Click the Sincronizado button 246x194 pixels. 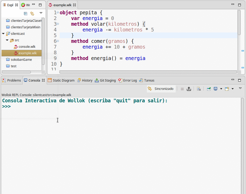[x=161, y=89]
